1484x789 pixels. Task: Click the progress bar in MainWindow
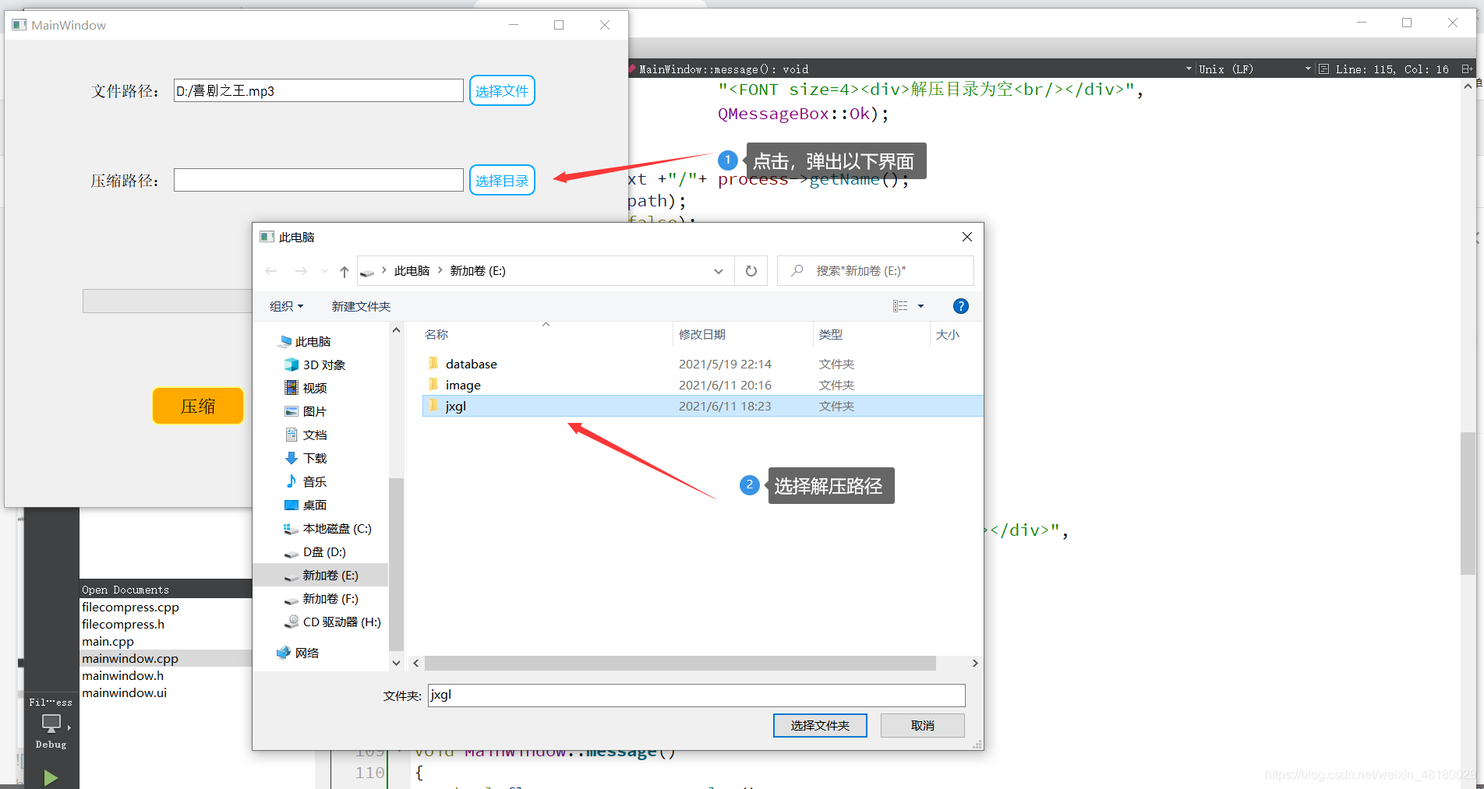pos(168,301)
